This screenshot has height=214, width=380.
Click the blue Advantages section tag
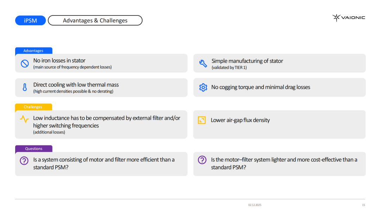(x=33, y=51)
